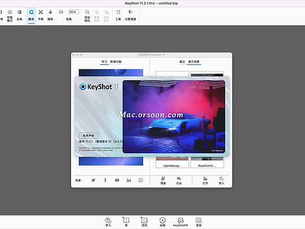The height and width of the screenshot is (229, 305).
Task: Switch to the New Features (新增功能) tab
Action: pyautogui.click(x=116, y=62)
